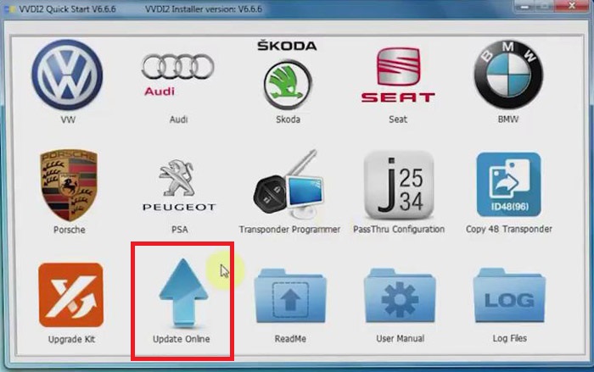Click the "Transponder Programmer" label
Viewport: 594px width, 372px height.
point(289,230)
